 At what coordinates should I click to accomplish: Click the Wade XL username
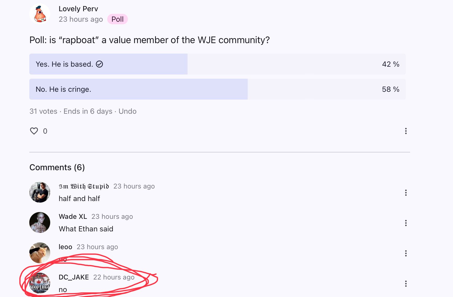tap(73, 216)
